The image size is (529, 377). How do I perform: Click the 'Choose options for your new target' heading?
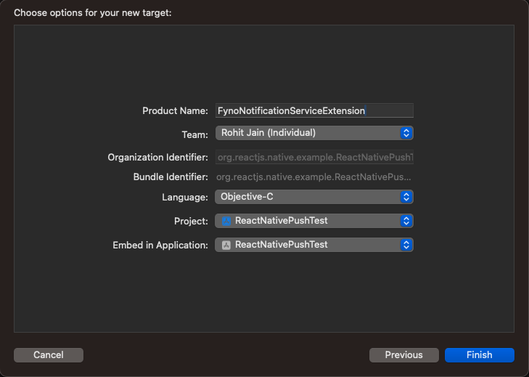(93, 12)
